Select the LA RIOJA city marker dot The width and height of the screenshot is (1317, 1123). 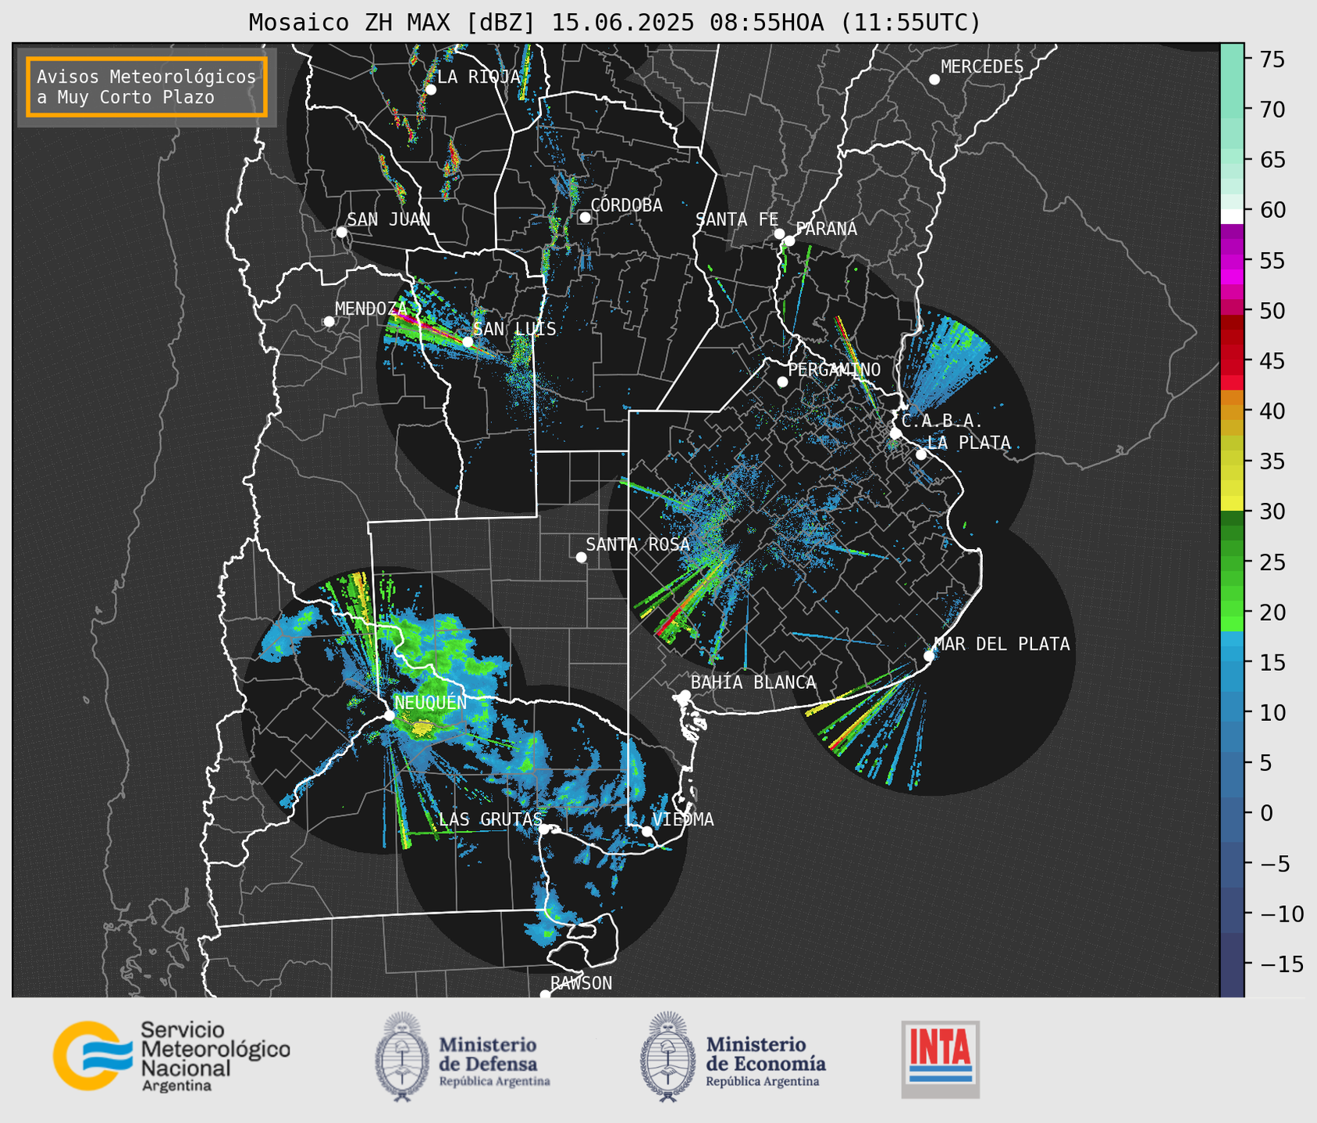(430, 90)
